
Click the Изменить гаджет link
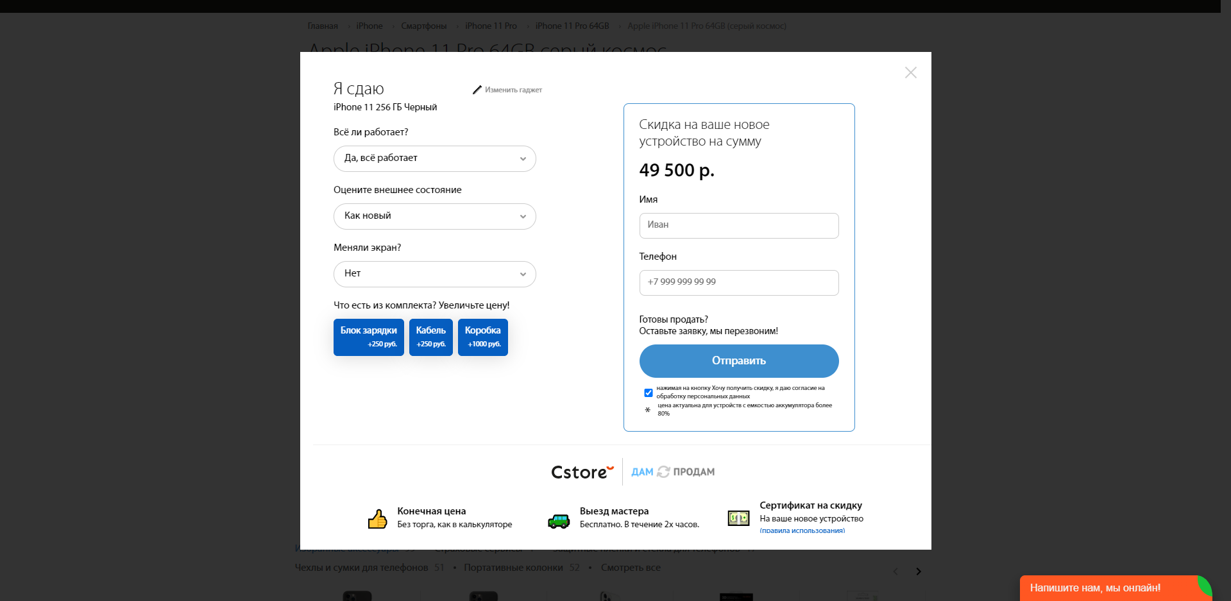[x=513, y=90]
